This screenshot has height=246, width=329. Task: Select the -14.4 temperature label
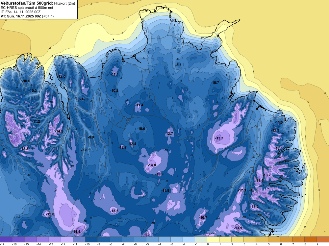[76, 232]
